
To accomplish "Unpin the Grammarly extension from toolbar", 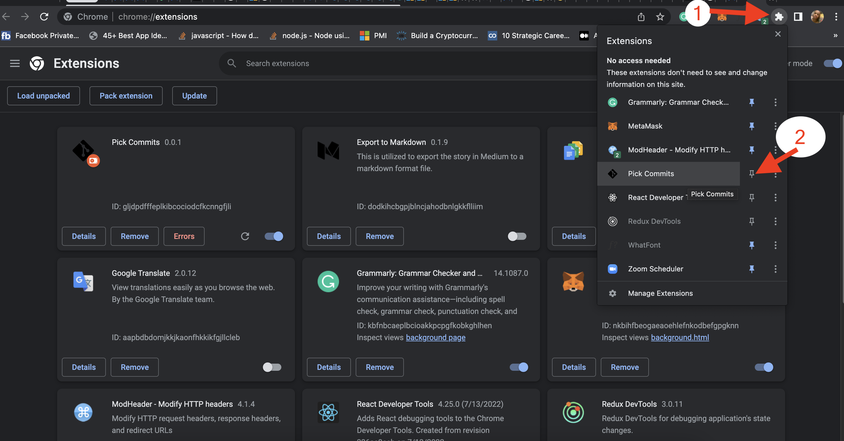I will pyautogui.click(x=752, y=102).
